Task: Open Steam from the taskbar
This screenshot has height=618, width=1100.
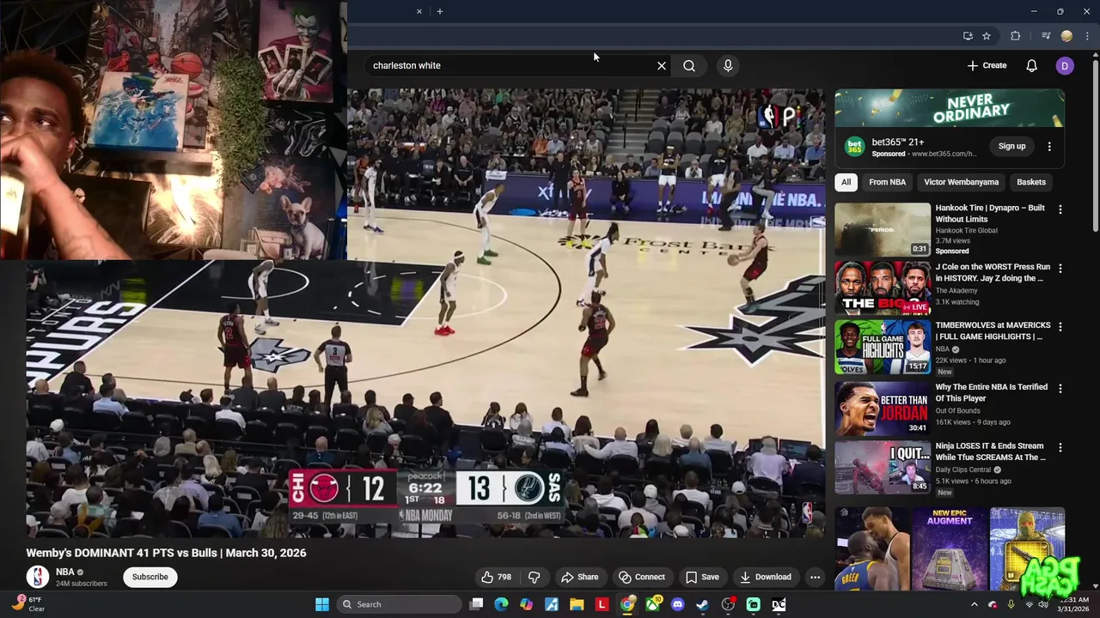Action: click(x=703, y=604)
